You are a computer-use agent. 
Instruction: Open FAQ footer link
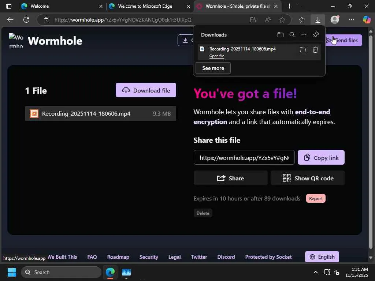(92, 257)
